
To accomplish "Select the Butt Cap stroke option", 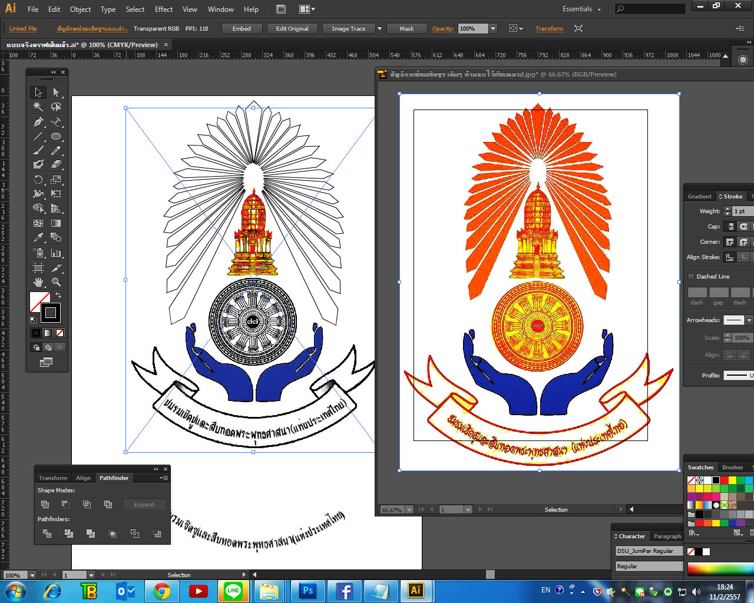I will point(730,226).
